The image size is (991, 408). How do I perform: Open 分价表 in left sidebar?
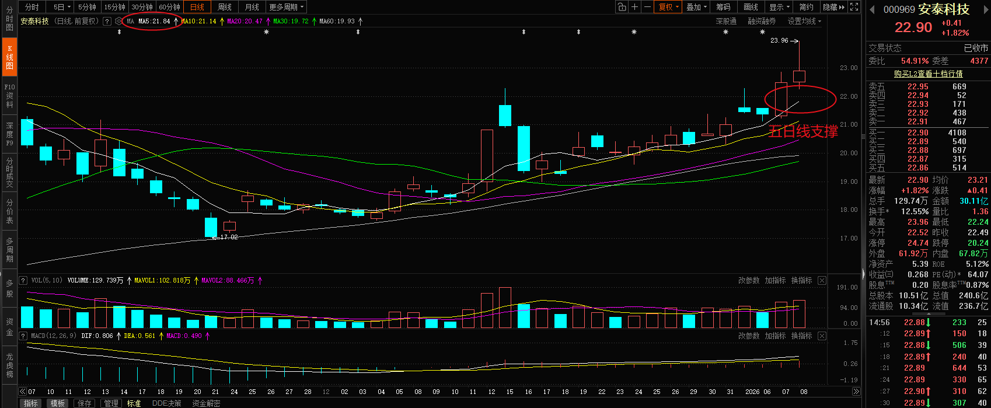point(9,211)
